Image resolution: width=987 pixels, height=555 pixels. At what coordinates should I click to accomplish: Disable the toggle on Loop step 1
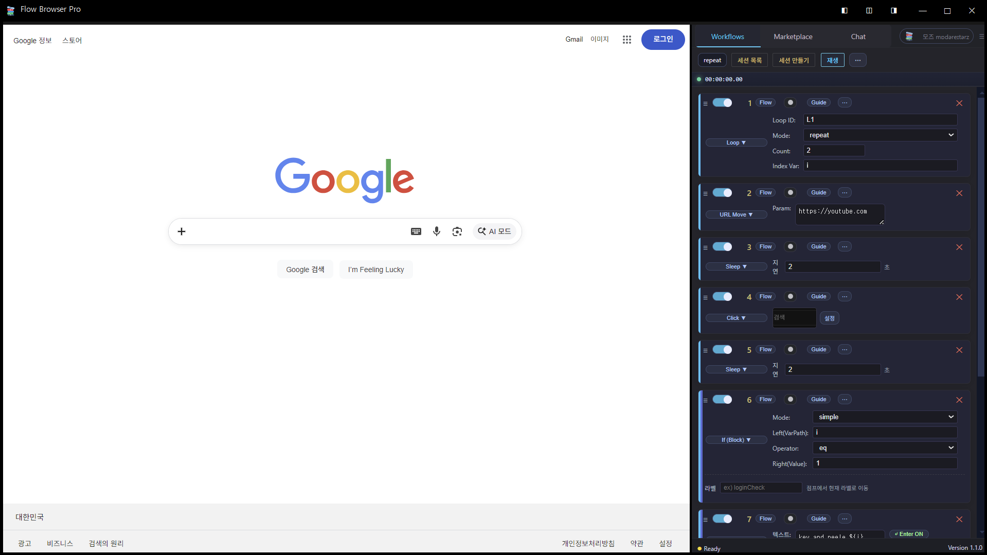point(723,102)
